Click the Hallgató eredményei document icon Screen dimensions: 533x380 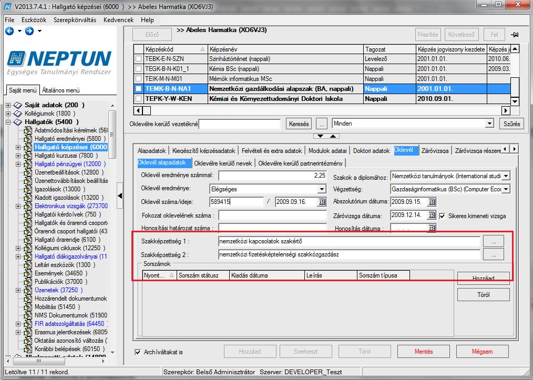click(28, 139)
